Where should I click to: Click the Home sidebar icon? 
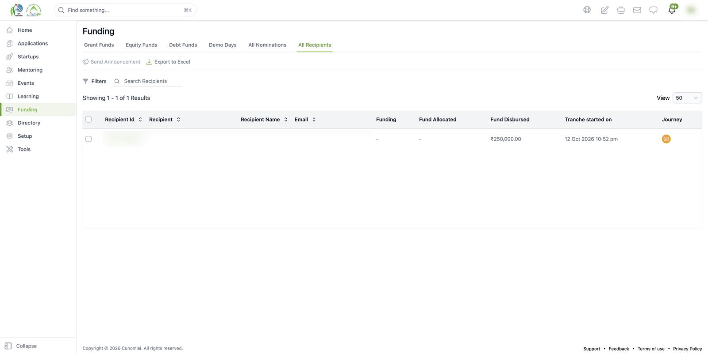[x=10, y=30]
